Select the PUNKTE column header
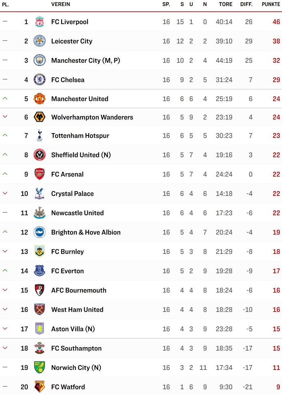This screenshot has height=394, width=282. coord(271,4)
